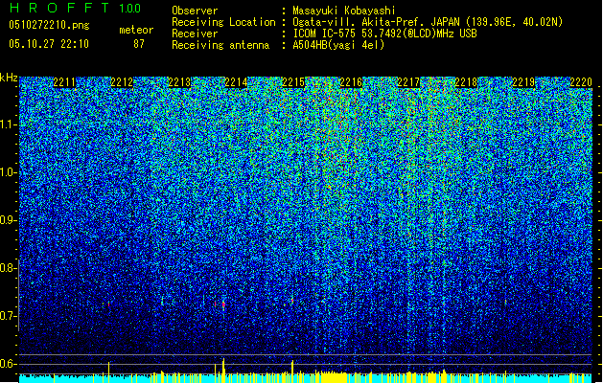Click the 0.9 kHz axis label

(8, 220)
